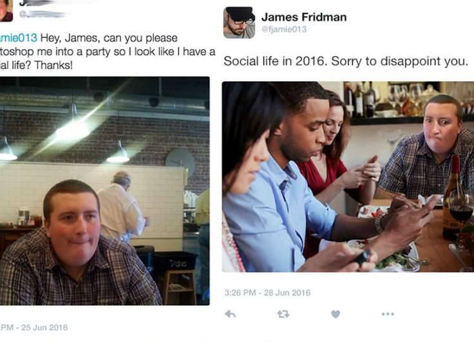Open the original restaurant photo
Screen dimensions: 474x342
click(104, 191)
